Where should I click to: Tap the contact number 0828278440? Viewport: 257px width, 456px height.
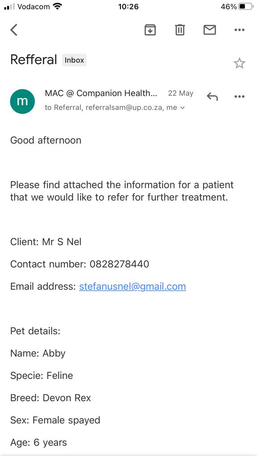pyautogui.click(x=120, y=264)
